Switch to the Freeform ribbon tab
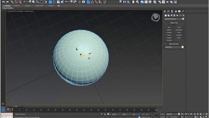Viewport: 209px width, 118px height. tap(17, 6)
